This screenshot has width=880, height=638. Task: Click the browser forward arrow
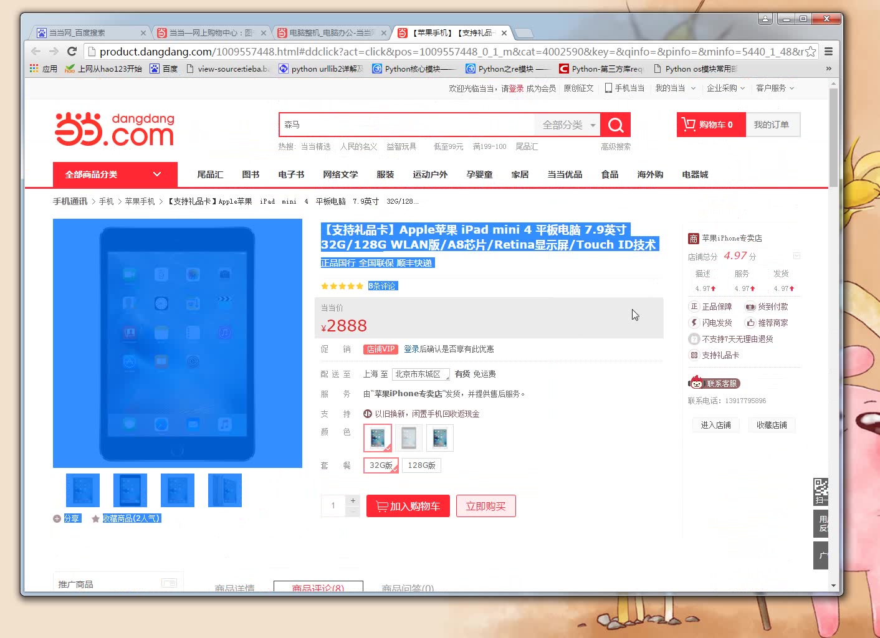(54, 51)
